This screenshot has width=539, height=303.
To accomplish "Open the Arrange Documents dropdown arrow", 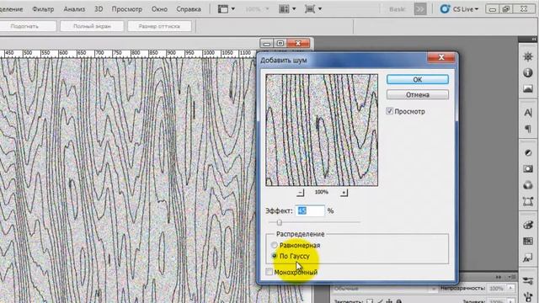I will coord(294,9).
